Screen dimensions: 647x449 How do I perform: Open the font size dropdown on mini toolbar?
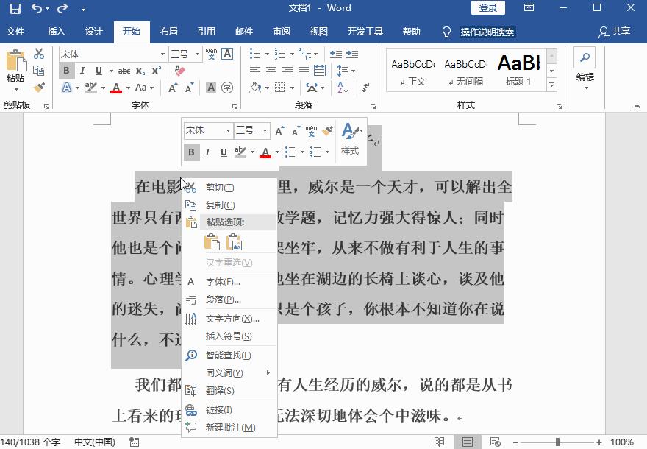coord(263,130)
